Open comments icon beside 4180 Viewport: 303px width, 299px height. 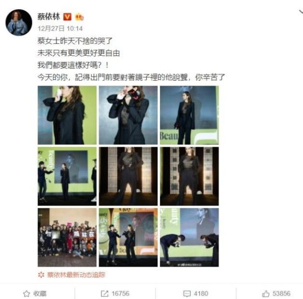click(187, 293)
